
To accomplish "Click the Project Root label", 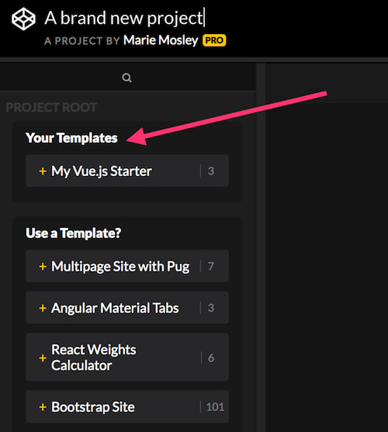I will click(51, 108).
